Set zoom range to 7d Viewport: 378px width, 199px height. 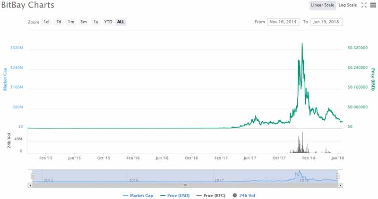pos(59,22)
